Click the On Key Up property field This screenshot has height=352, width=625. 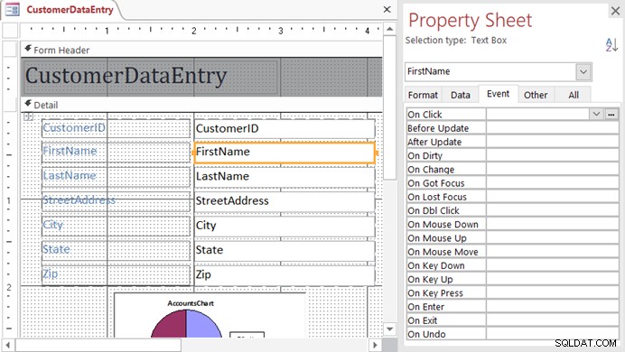point(553,279)
